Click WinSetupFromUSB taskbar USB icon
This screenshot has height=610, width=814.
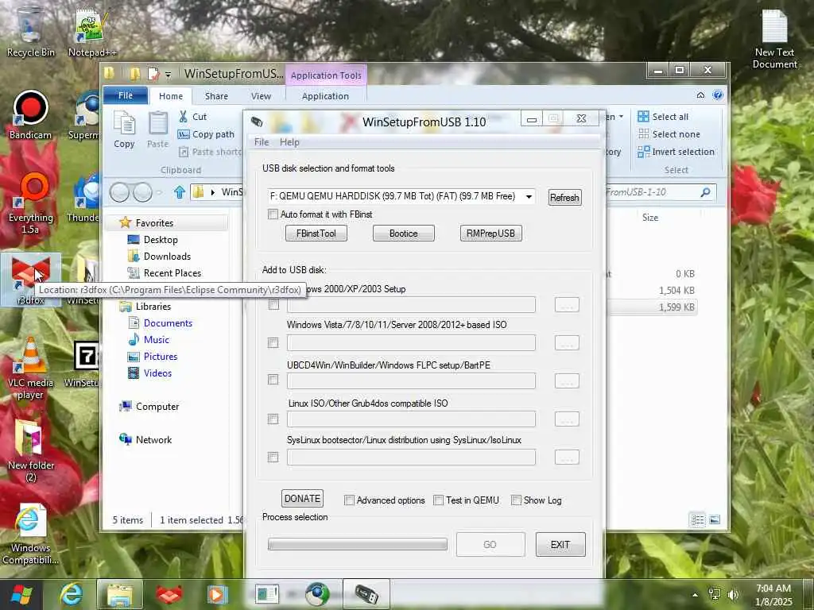click(x=366, y=594)
